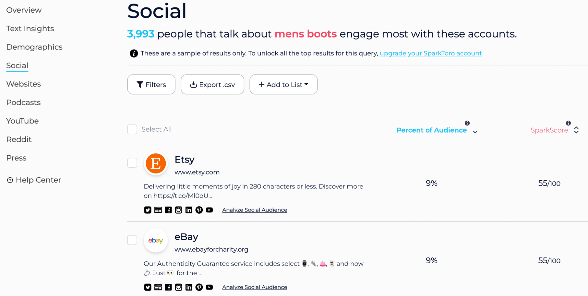Select Etsy's Pinterest icon
The image size is (588, 296).
pyautogui.click(x=199, y=210)
